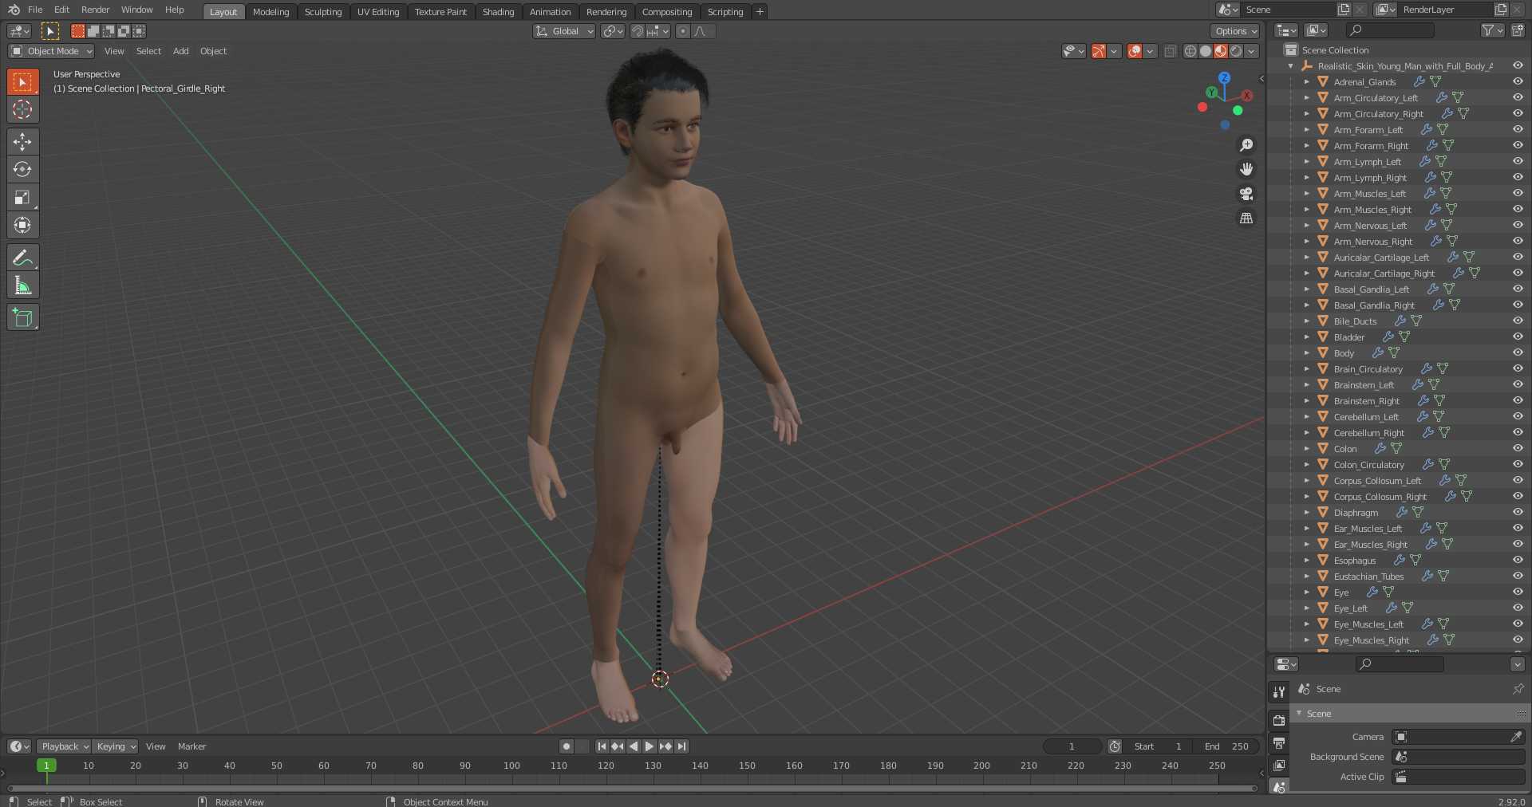Hide the Adrenal_Glands object
The image size is (1532, 807).
1518,81
